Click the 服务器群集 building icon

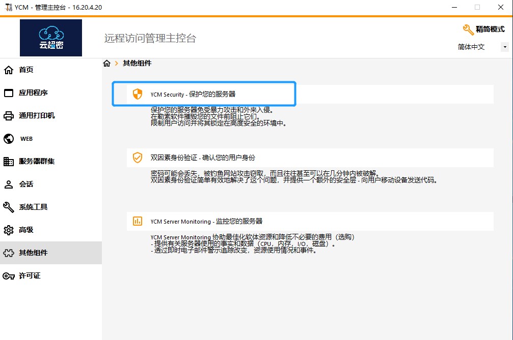click(x=9, y=162)
